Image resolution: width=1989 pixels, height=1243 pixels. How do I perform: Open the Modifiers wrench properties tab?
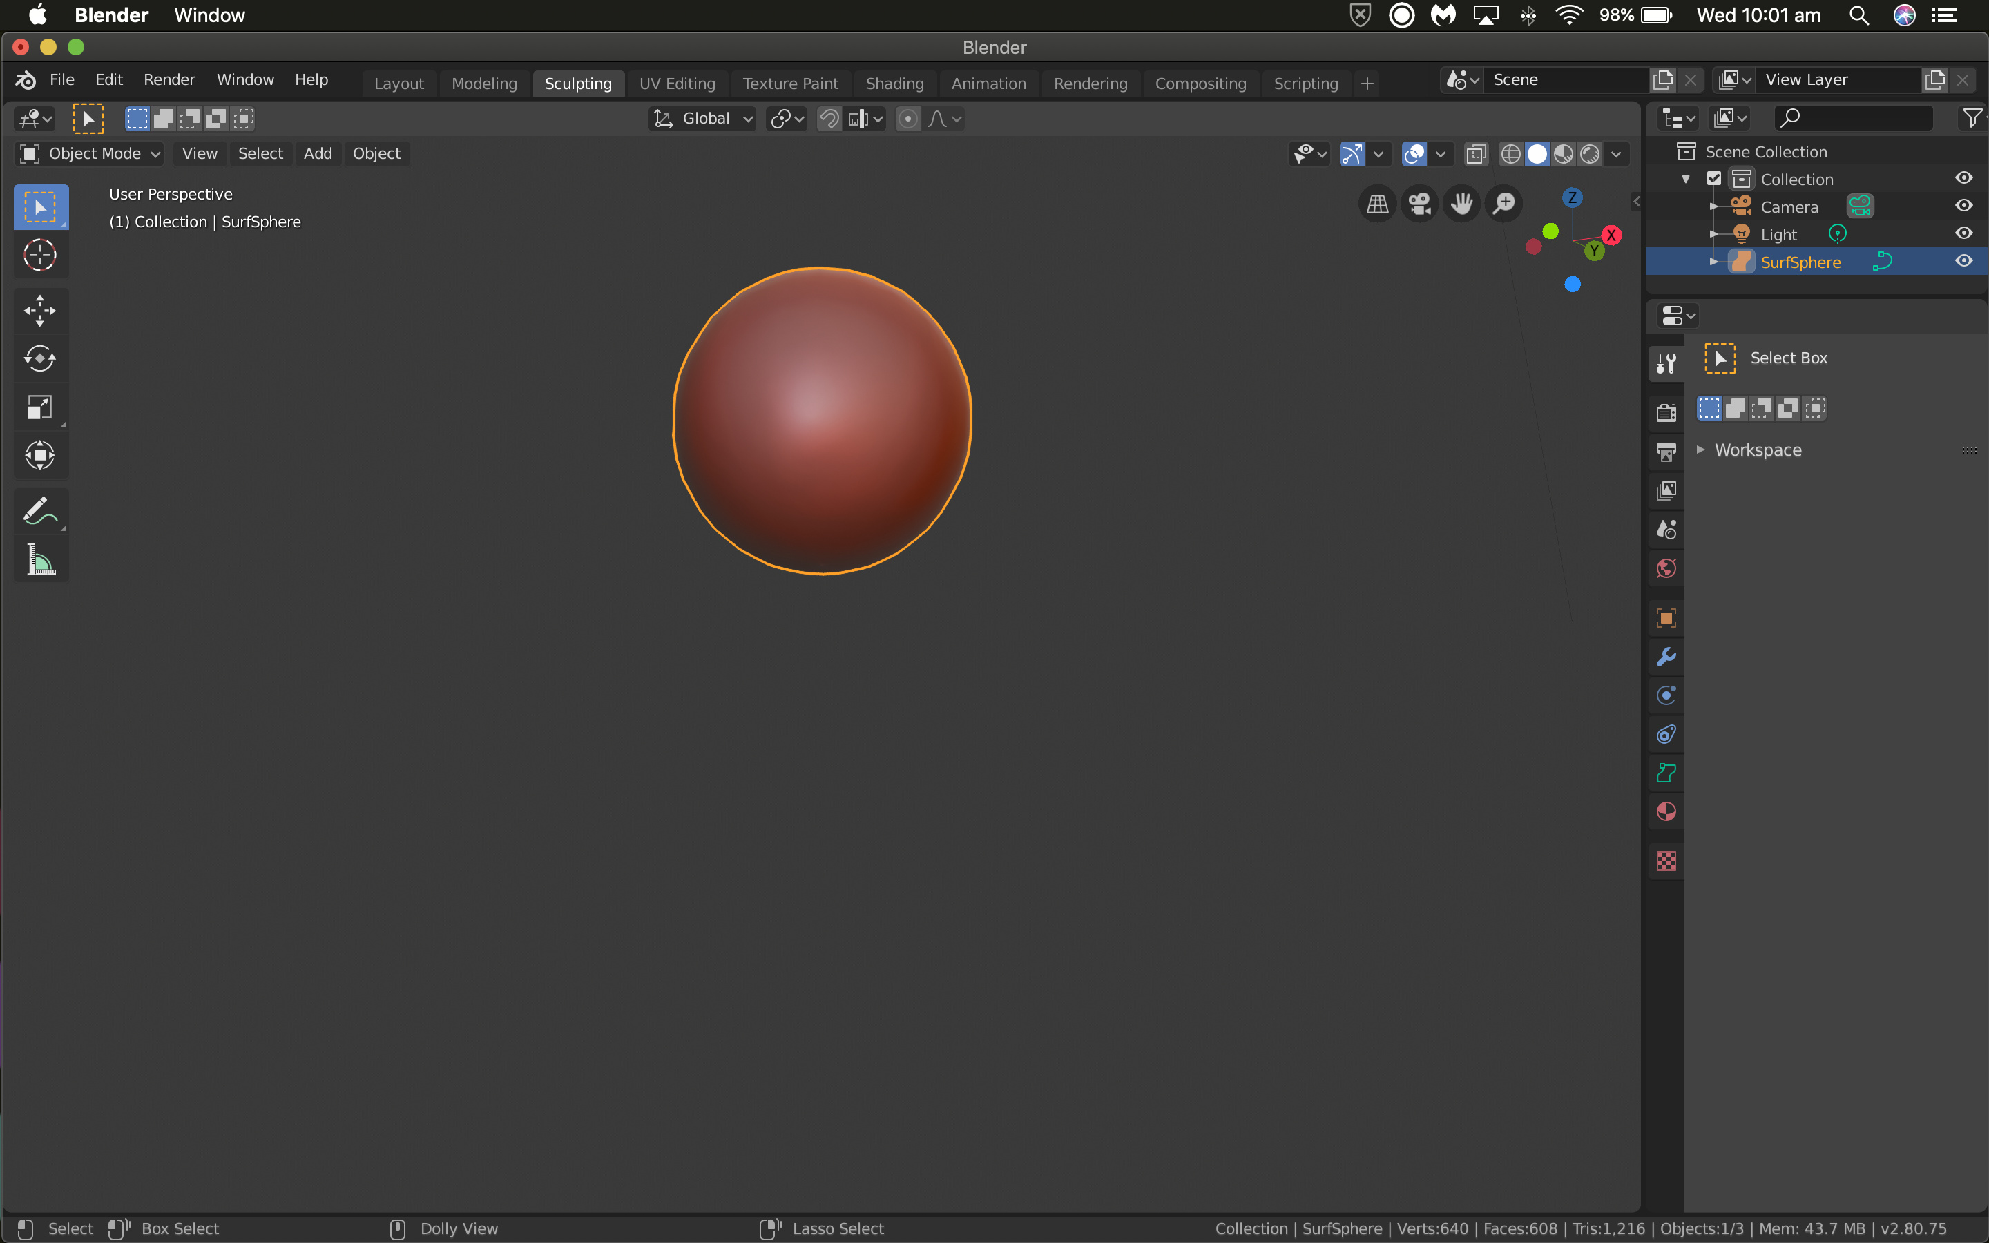(x=1666, y=657)
